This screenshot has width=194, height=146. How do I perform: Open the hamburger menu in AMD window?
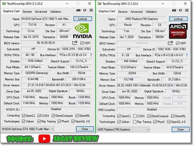[187, 10]
